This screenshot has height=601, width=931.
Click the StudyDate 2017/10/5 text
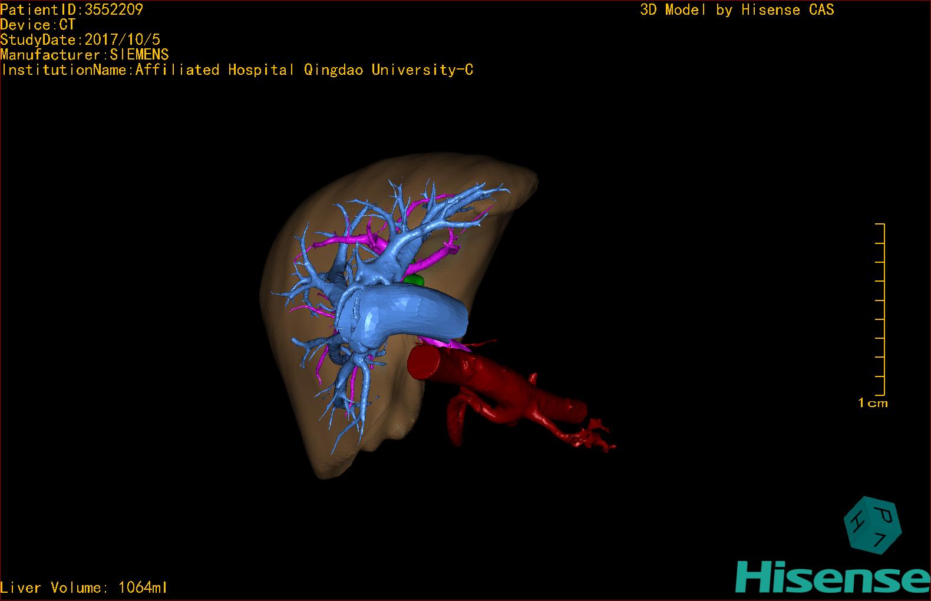pos(80,40)
